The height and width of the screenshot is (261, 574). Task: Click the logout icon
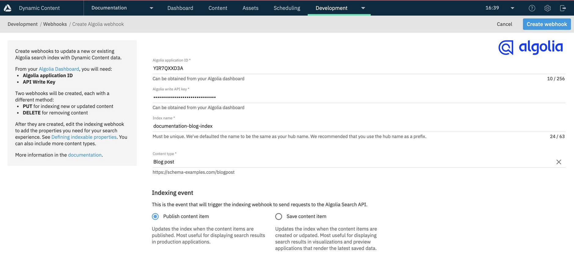563,8
